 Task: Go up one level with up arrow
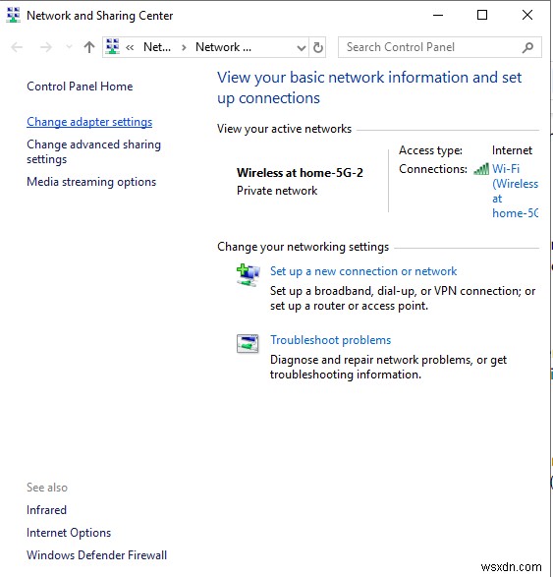[x=89, y=47]
